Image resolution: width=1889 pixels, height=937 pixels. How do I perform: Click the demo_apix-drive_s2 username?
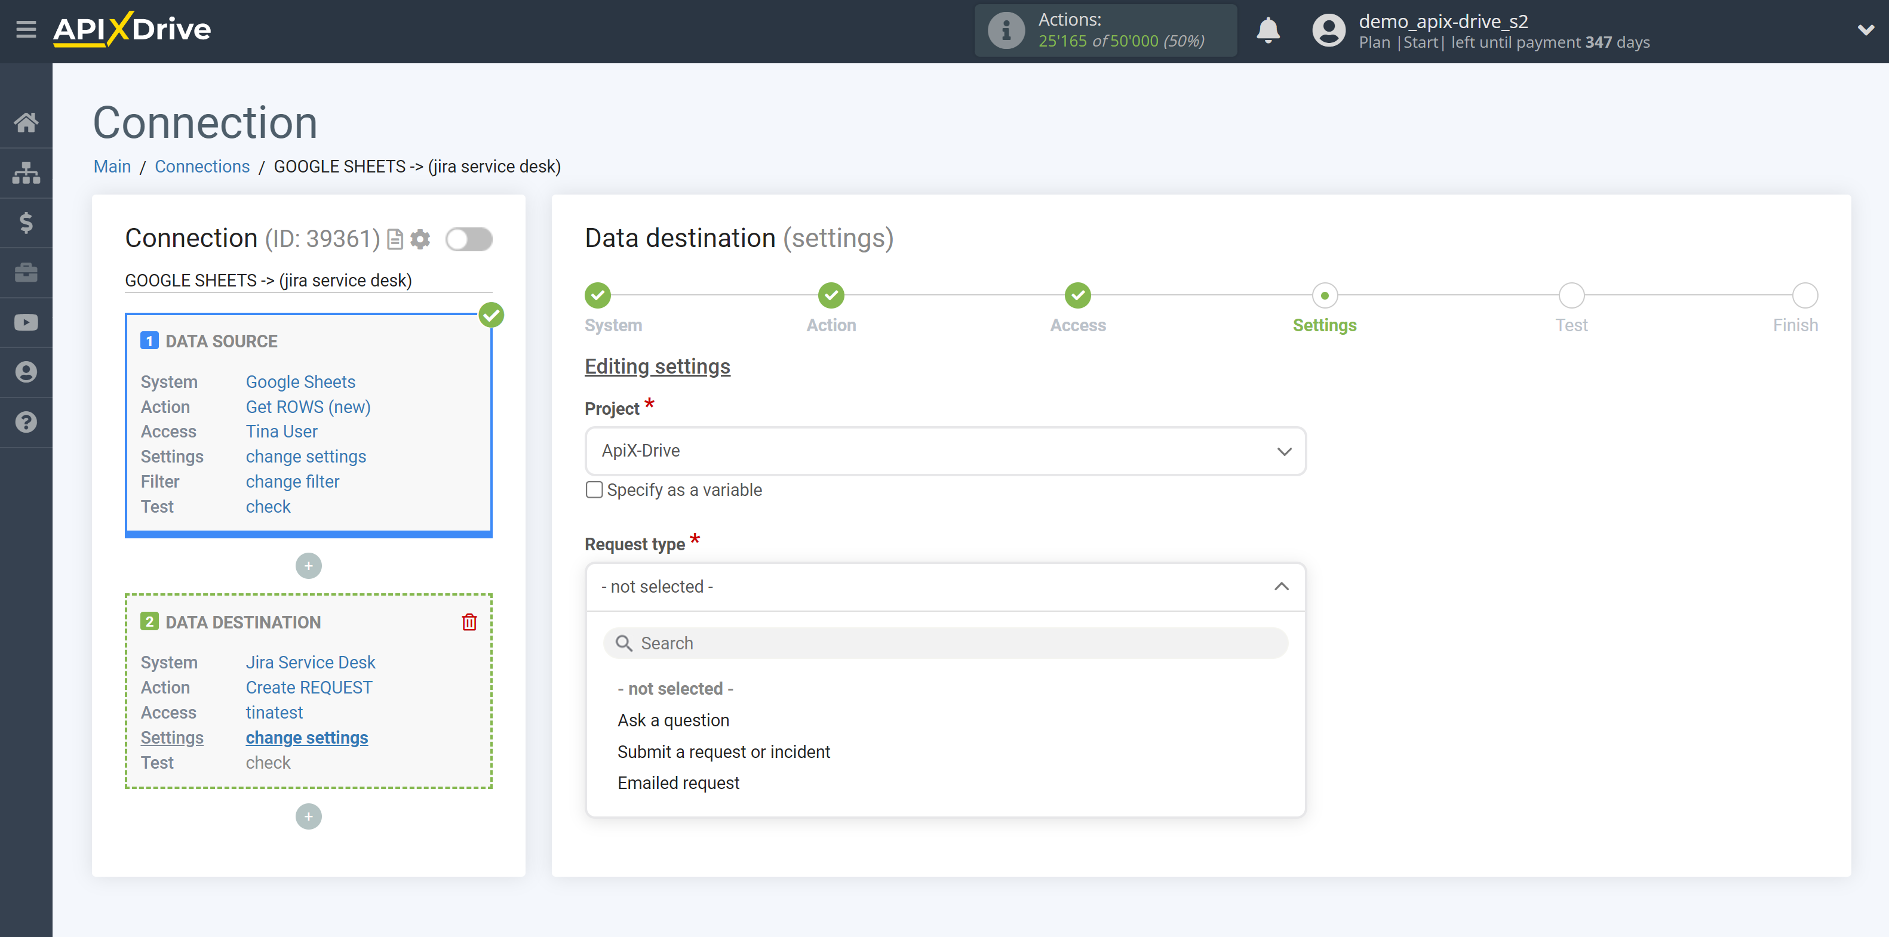pos(1443,21)
